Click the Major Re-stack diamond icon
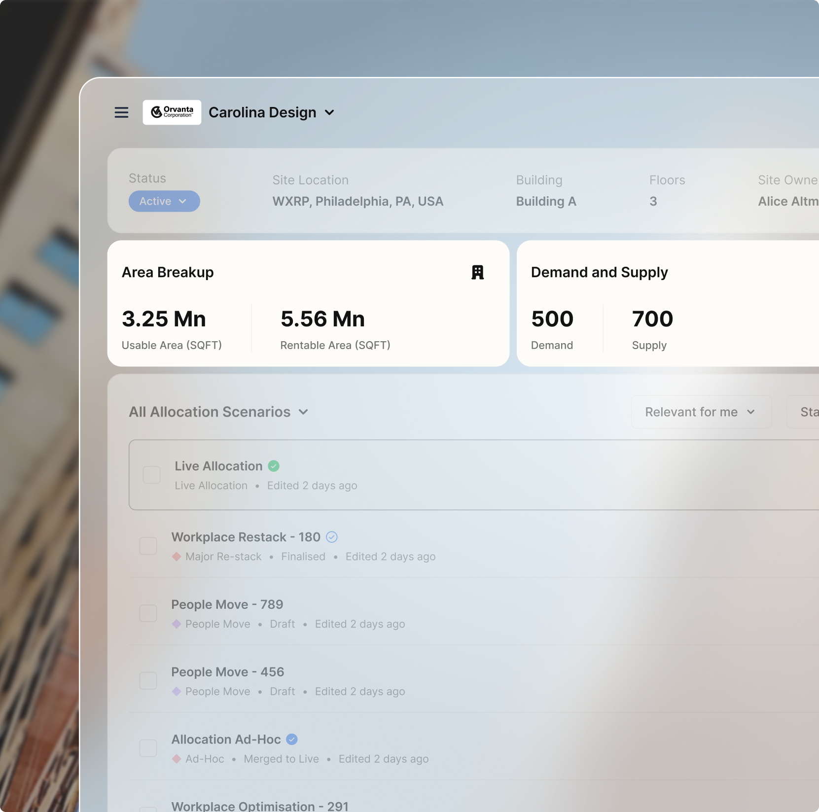 176,556
